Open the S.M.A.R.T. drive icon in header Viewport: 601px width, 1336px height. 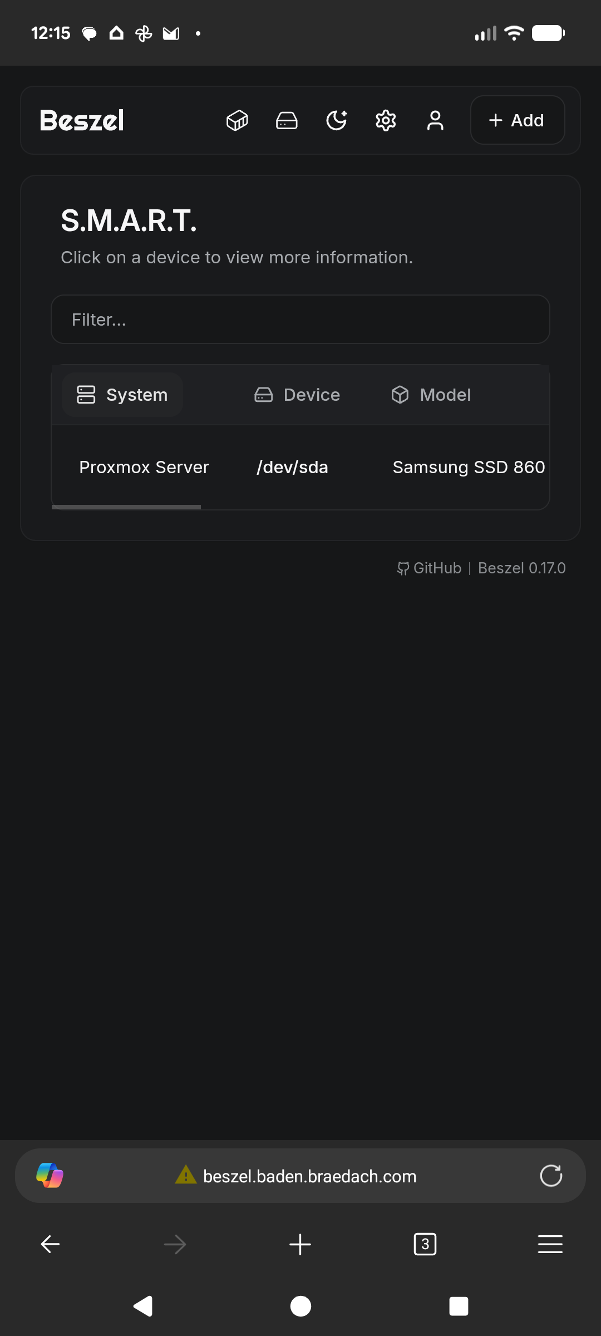287,120
